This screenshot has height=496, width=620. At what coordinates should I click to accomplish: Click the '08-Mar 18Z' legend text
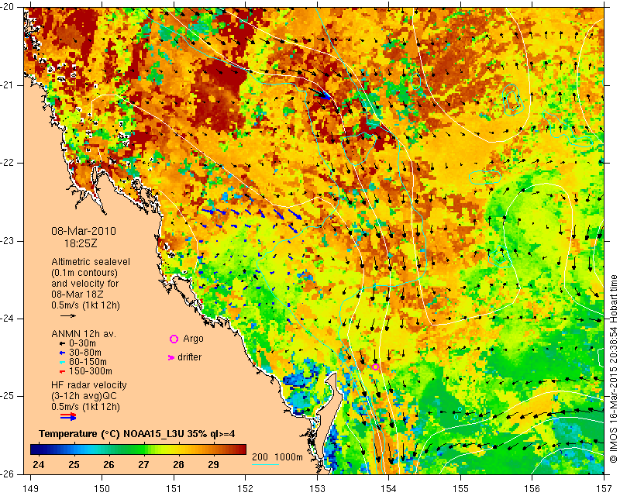coord(77,294)
